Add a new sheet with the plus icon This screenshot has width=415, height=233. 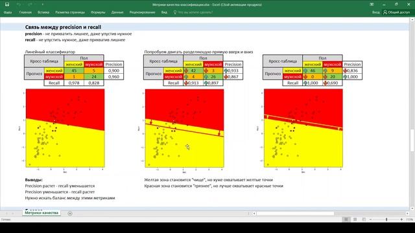click(70, 214)
